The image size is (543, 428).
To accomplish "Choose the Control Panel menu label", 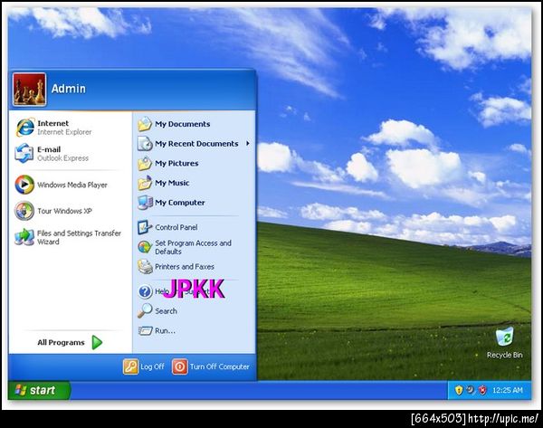I will point(176,227).
